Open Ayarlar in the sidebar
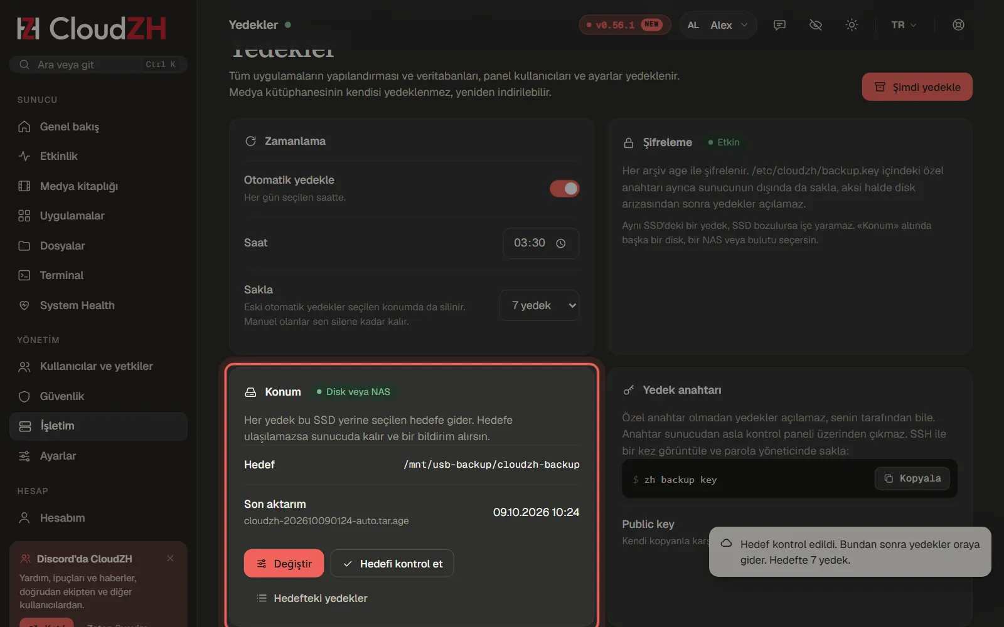Viewport: 1004px width, 627px height. tap(98, 456)
